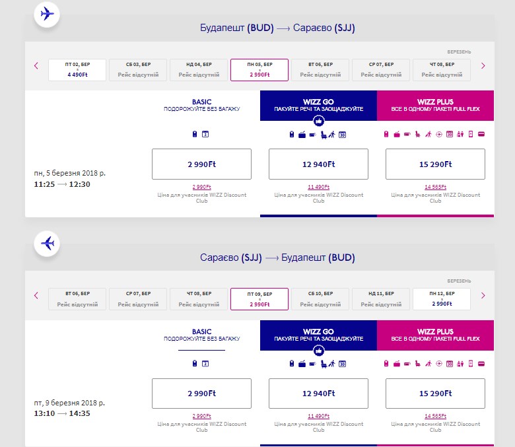Click the plane icon for the Budapest–Sarajevo flight
Image resolution: width=515 pixels, height=447 pixels.
47,14
